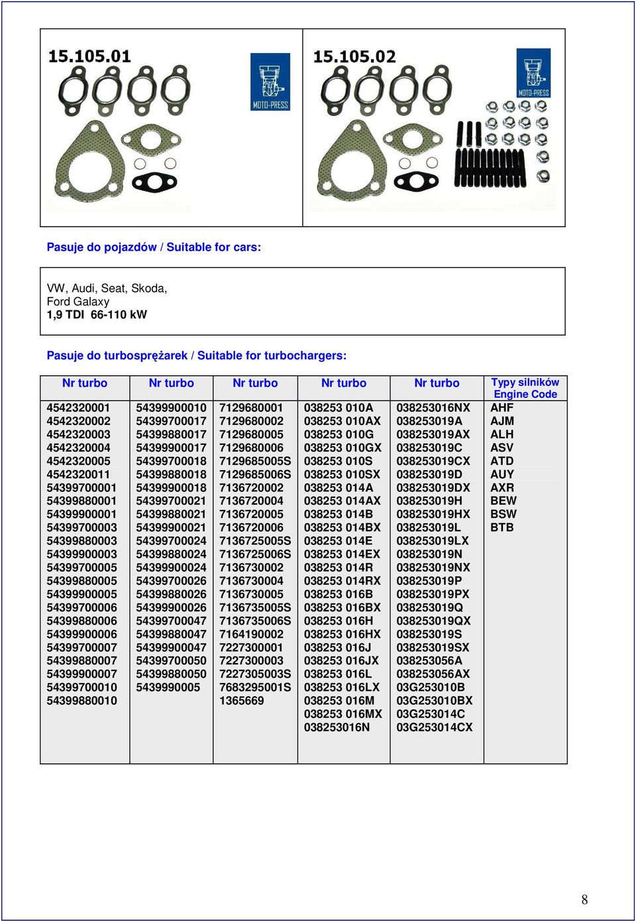The image size is (636, 921).
Task: Click turbo number 038253019QX
Action: point(434,621)
